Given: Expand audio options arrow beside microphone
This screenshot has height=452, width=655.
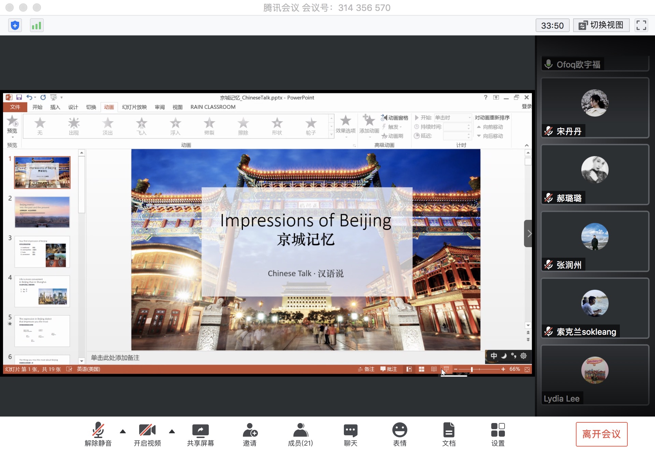Looking at the screenshot, I should coord(123,432).
